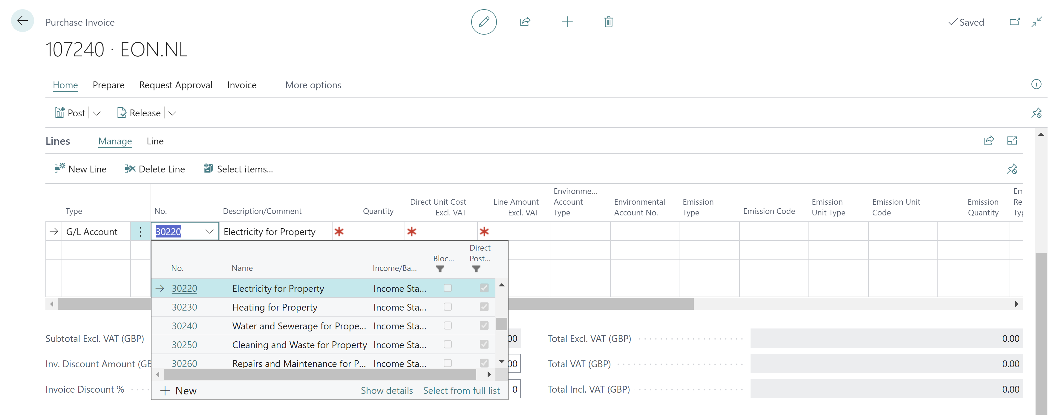The image size is (1058, 415).
Task: Open the information factbox icon
Action: click(1036, 84)
